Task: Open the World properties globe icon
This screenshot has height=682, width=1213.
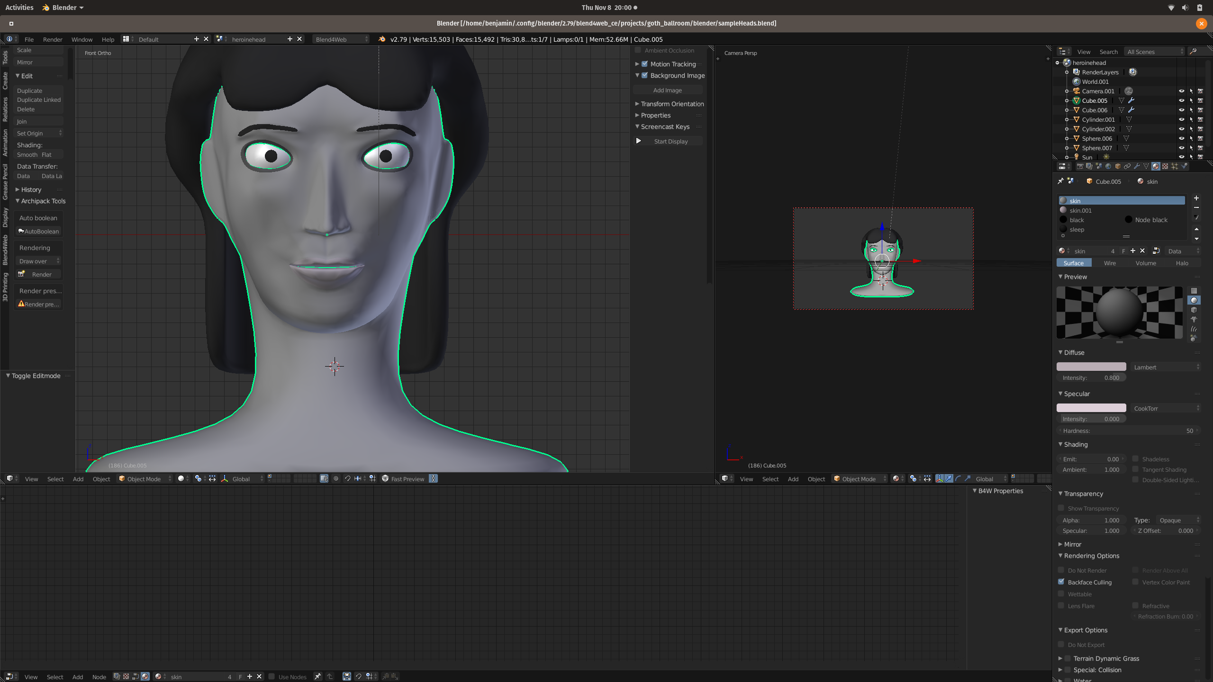Action: [1108, 166]
